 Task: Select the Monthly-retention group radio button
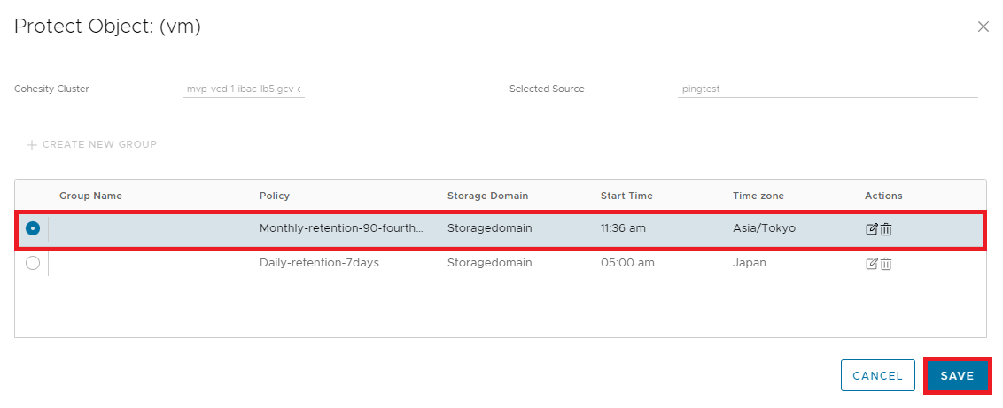[x=33, y=228]
